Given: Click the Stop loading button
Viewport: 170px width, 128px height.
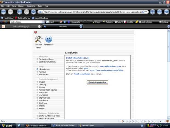Looking at the screenshot, I should coord(26,12).
